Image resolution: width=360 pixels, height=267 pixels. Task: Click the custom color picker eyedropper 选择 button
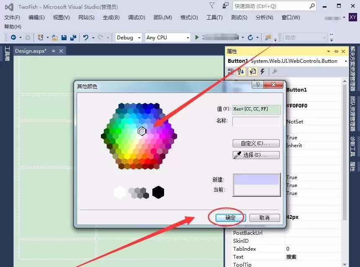256,155
